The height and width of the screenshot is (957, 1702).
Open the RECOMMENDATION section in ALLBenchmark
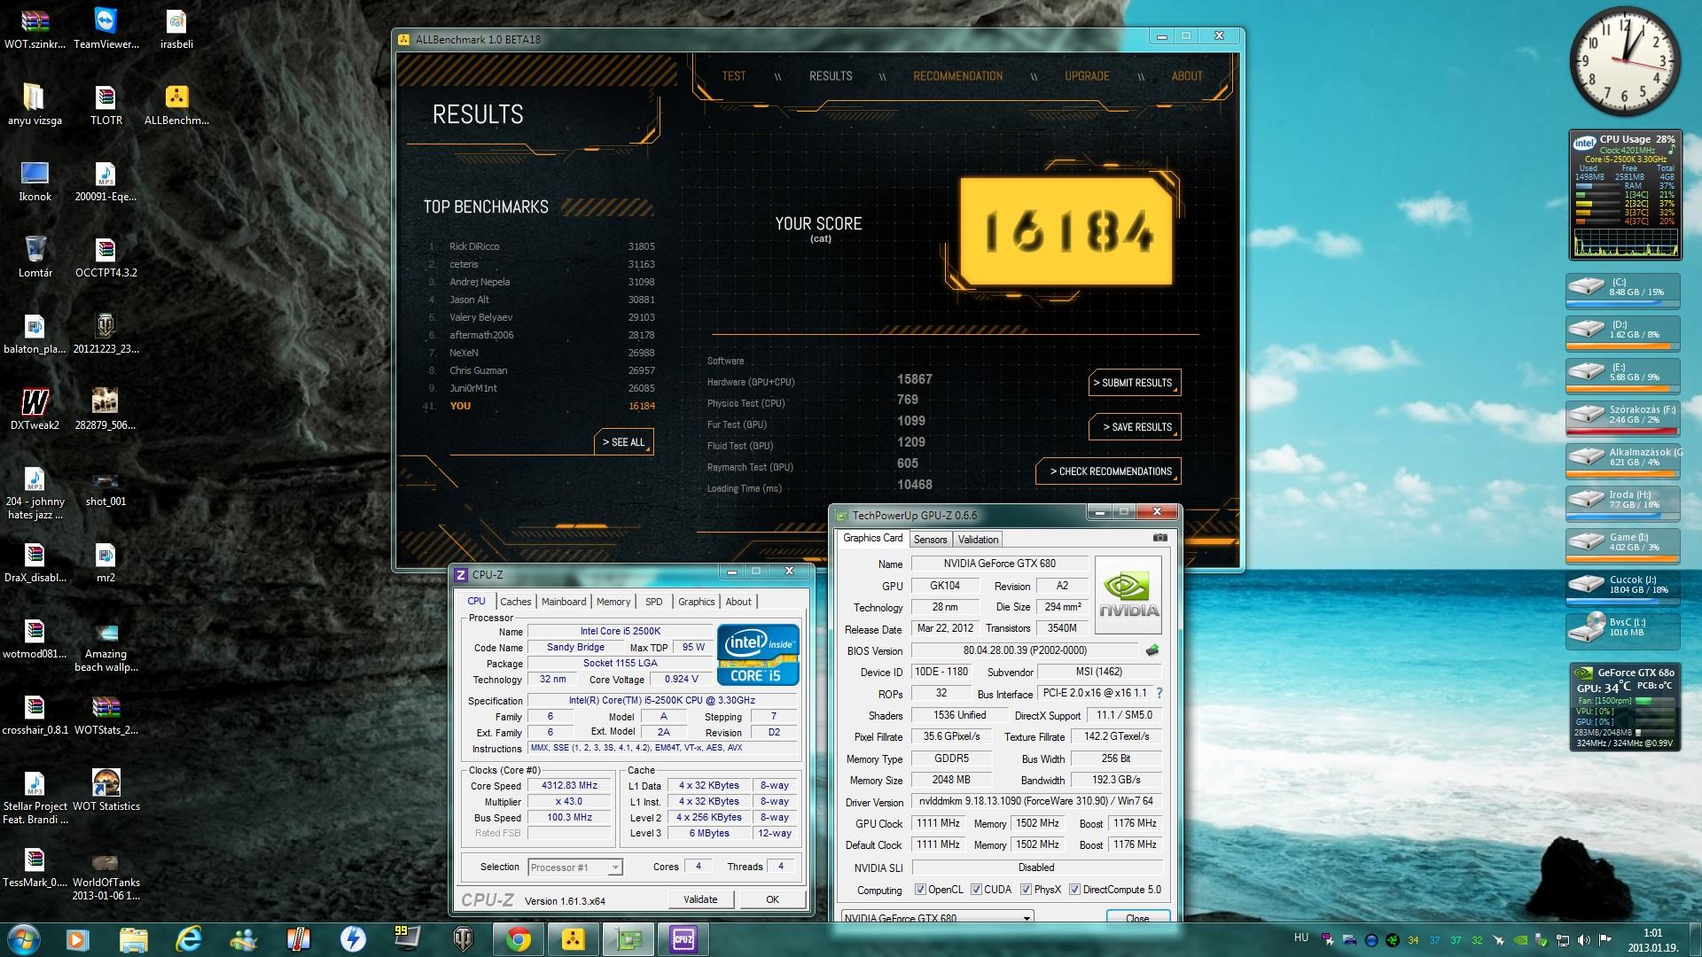(957, 76)
